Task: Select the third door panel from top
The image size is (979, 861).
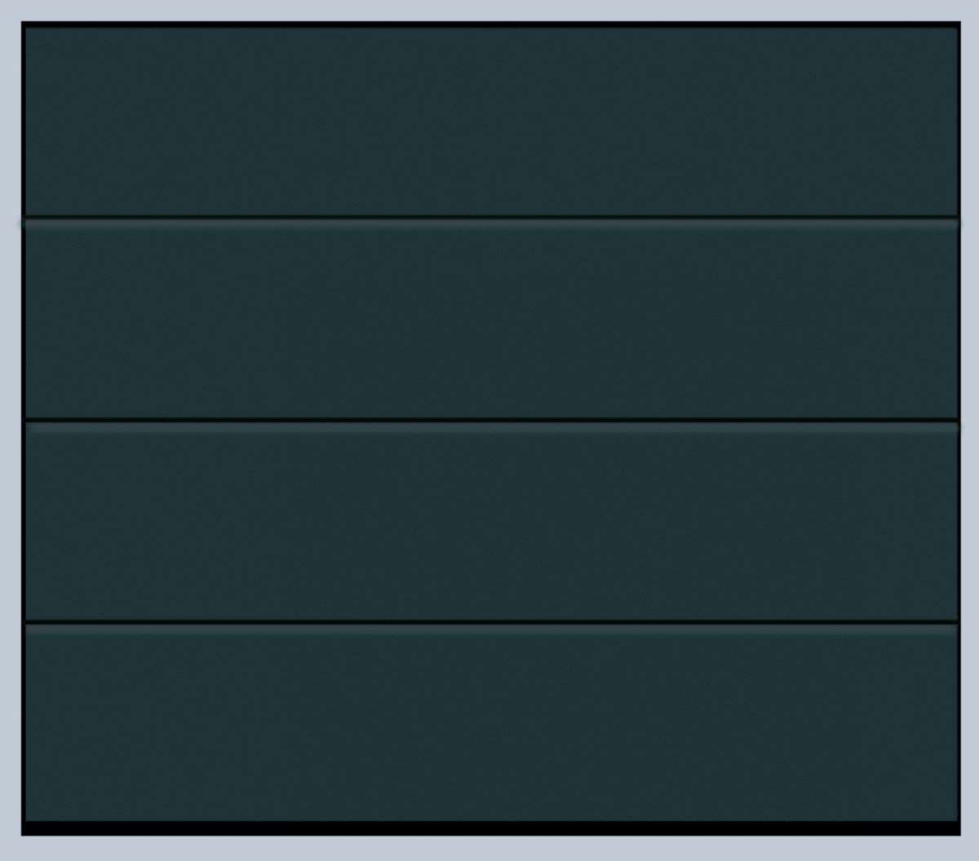Action: (x=491, y=521)
